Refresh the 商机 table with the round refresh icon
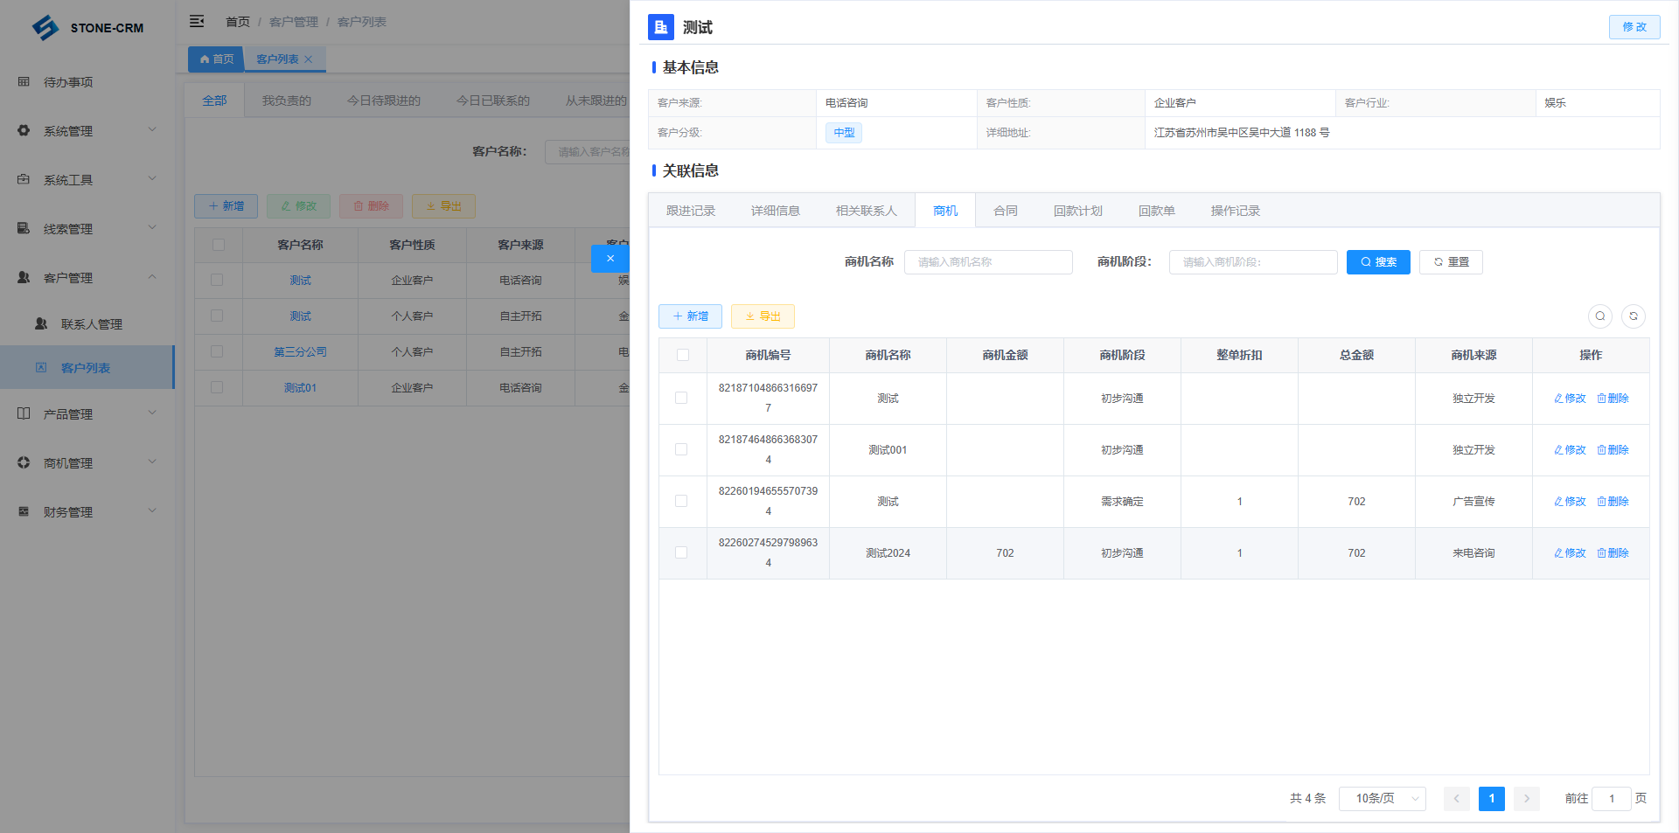This screenshot has height=833, width=1679. pyautogui.click(x=1634, y=316)
